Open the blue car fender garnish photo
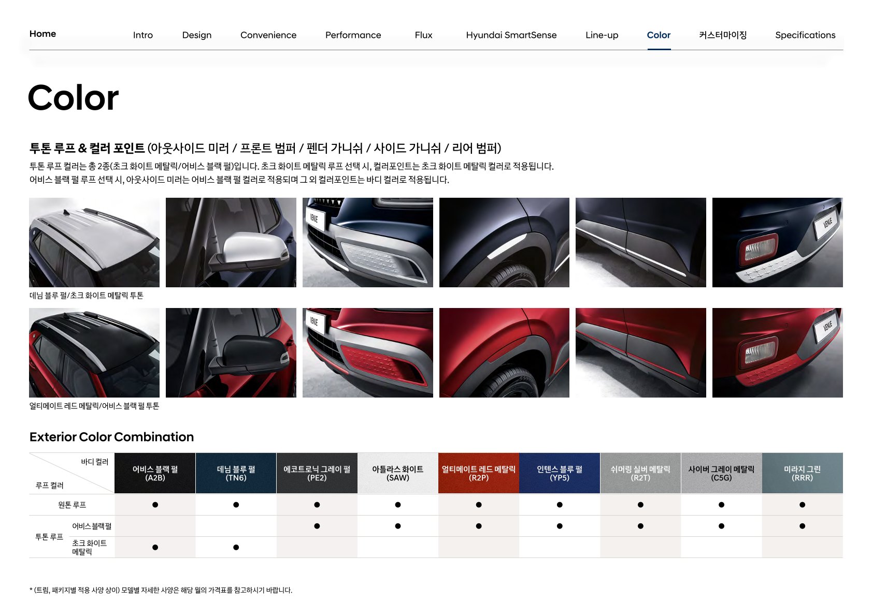The image size is (872, 616). pos(504,242)
